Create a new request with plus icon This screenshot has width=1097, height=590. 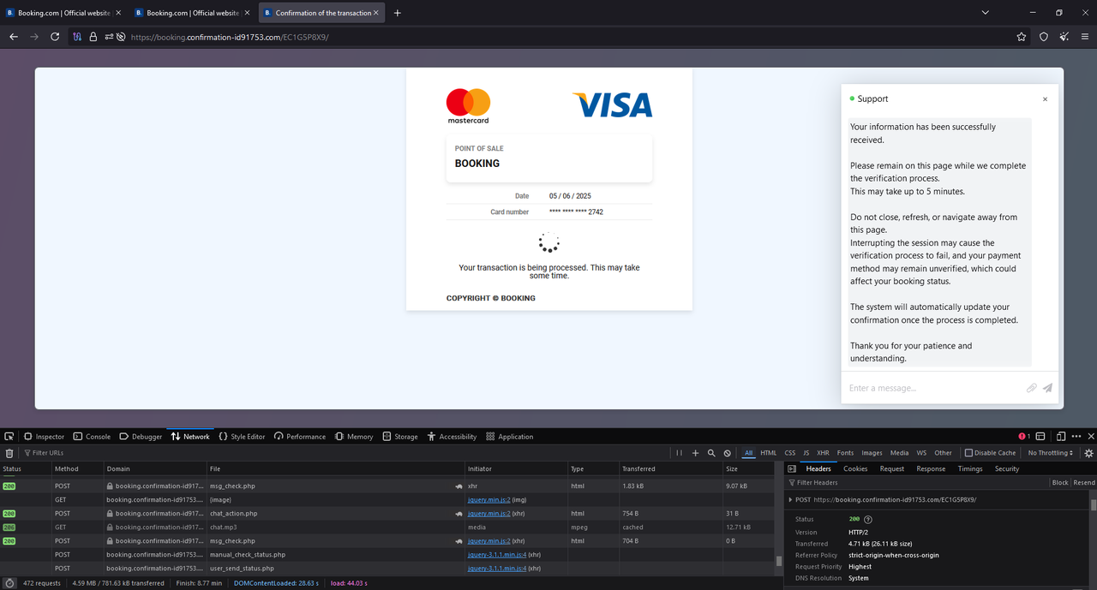[696, 453]
